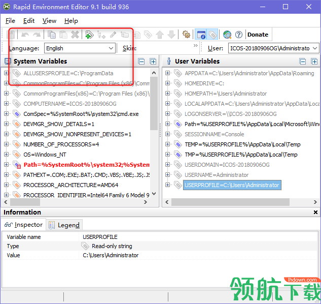
Task: Expand the system Path tree node
Action: (x=6, y=165)
